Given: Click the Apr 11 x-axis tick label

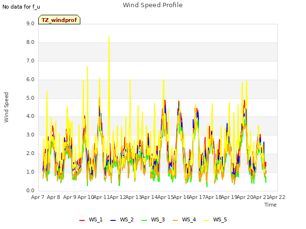Looking at the screenshot, I should point(101,197).
